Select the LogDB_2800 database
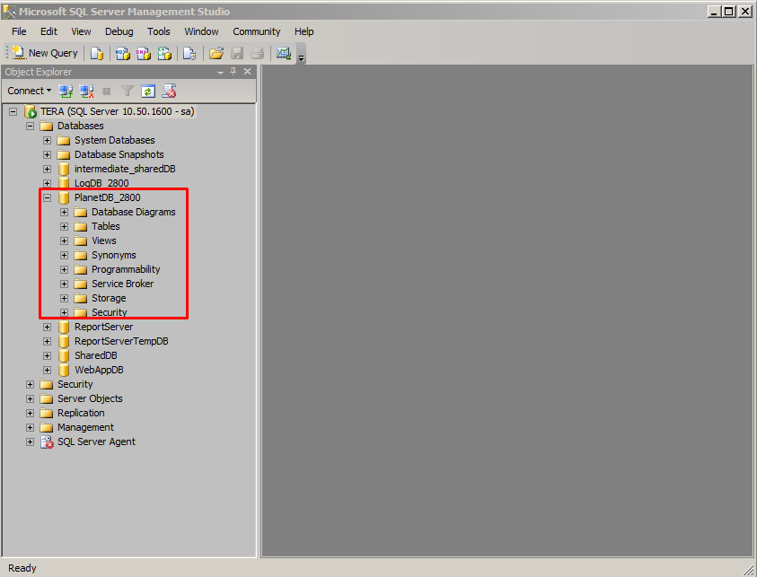The height and width of the screenshot is (577, 757). [x=101, y=183]
